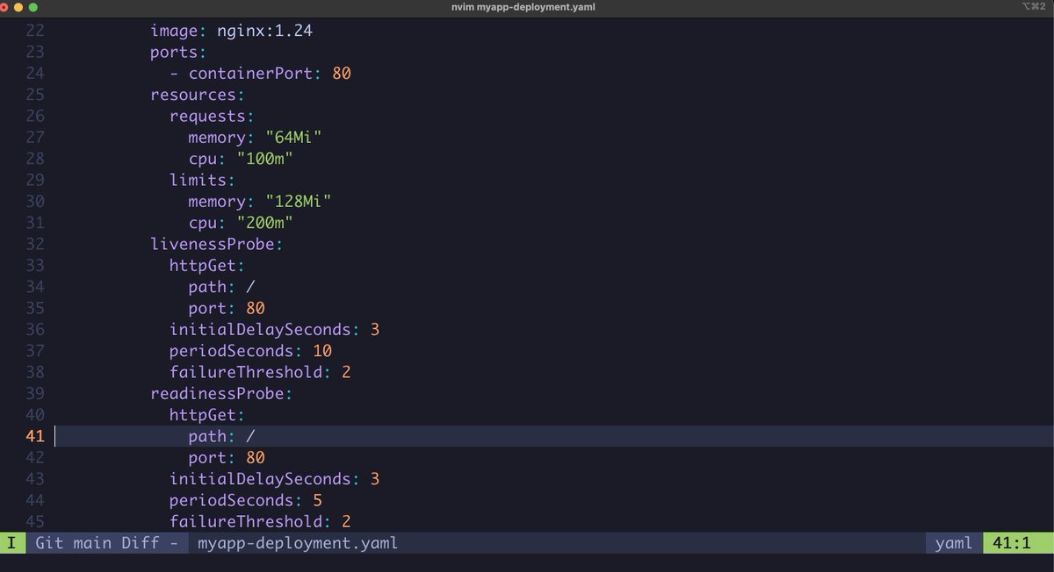1054x572 pixels.
Task: Click the Git main Diff status segment
Action: coord(107,543)
